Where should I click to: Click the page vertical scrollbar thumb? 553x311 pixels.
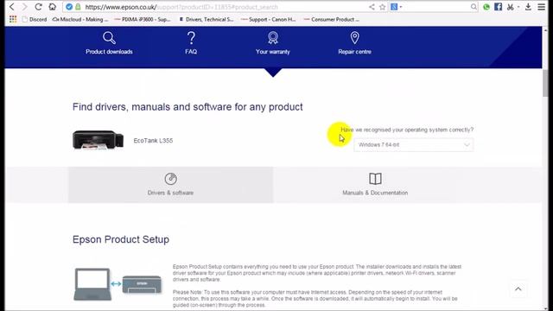545,83
